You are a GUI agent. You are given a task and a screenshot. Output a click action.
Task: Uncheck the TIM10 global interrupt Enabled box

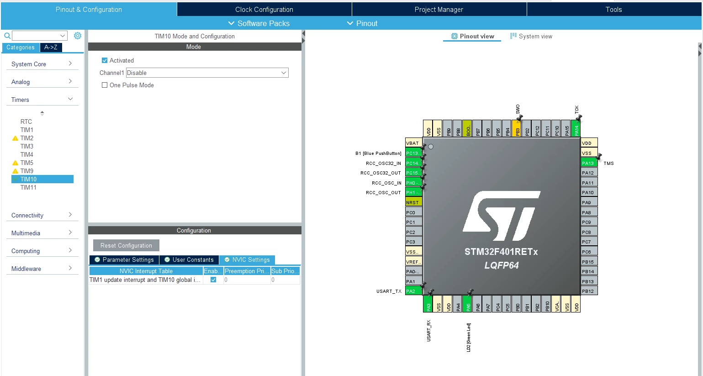pos(213,280)
